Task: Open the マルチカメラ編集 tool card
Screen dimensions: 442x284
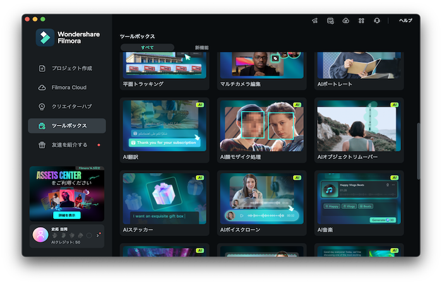Action: pos(262,71)
